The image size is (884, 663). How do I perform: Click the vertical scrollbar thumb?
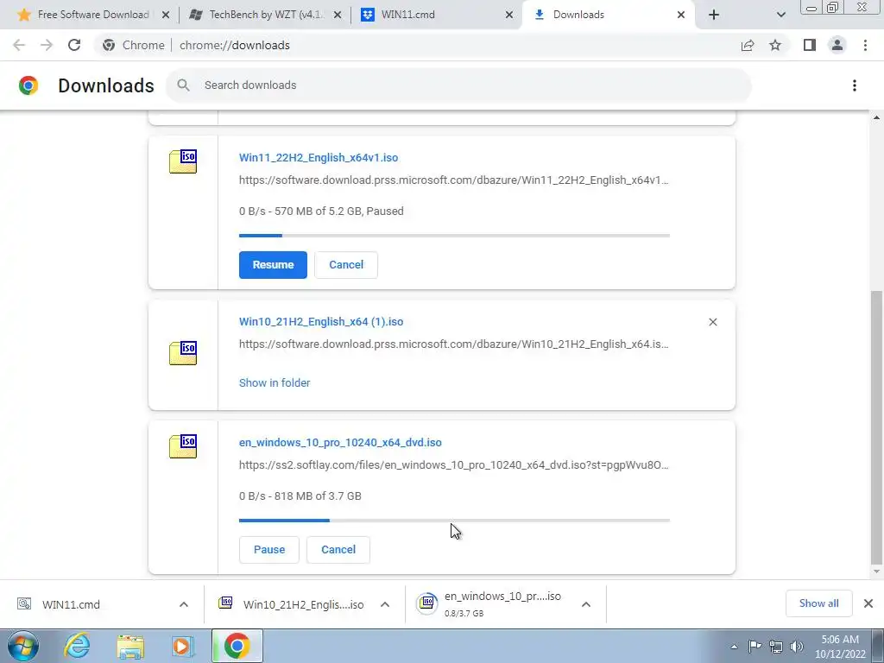tap(876, 428)
